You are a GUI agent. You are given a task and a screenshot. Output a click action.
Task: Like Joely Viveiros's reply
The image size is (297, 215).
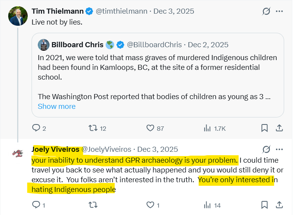point(150,205)
